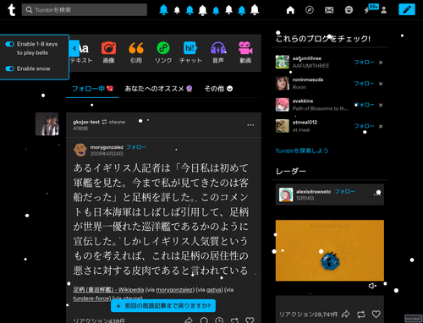This screenshot has height=323, width=423.
Task: Click Tumblrを探索しよう link
Action: (x=302, y=151)
